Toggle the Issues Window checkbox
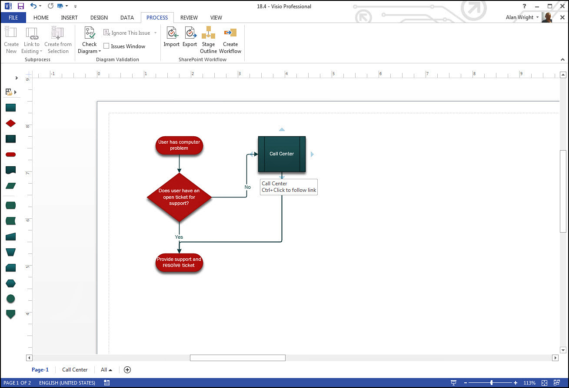Viewport: 569px width, 388px height. coord(106,46)
